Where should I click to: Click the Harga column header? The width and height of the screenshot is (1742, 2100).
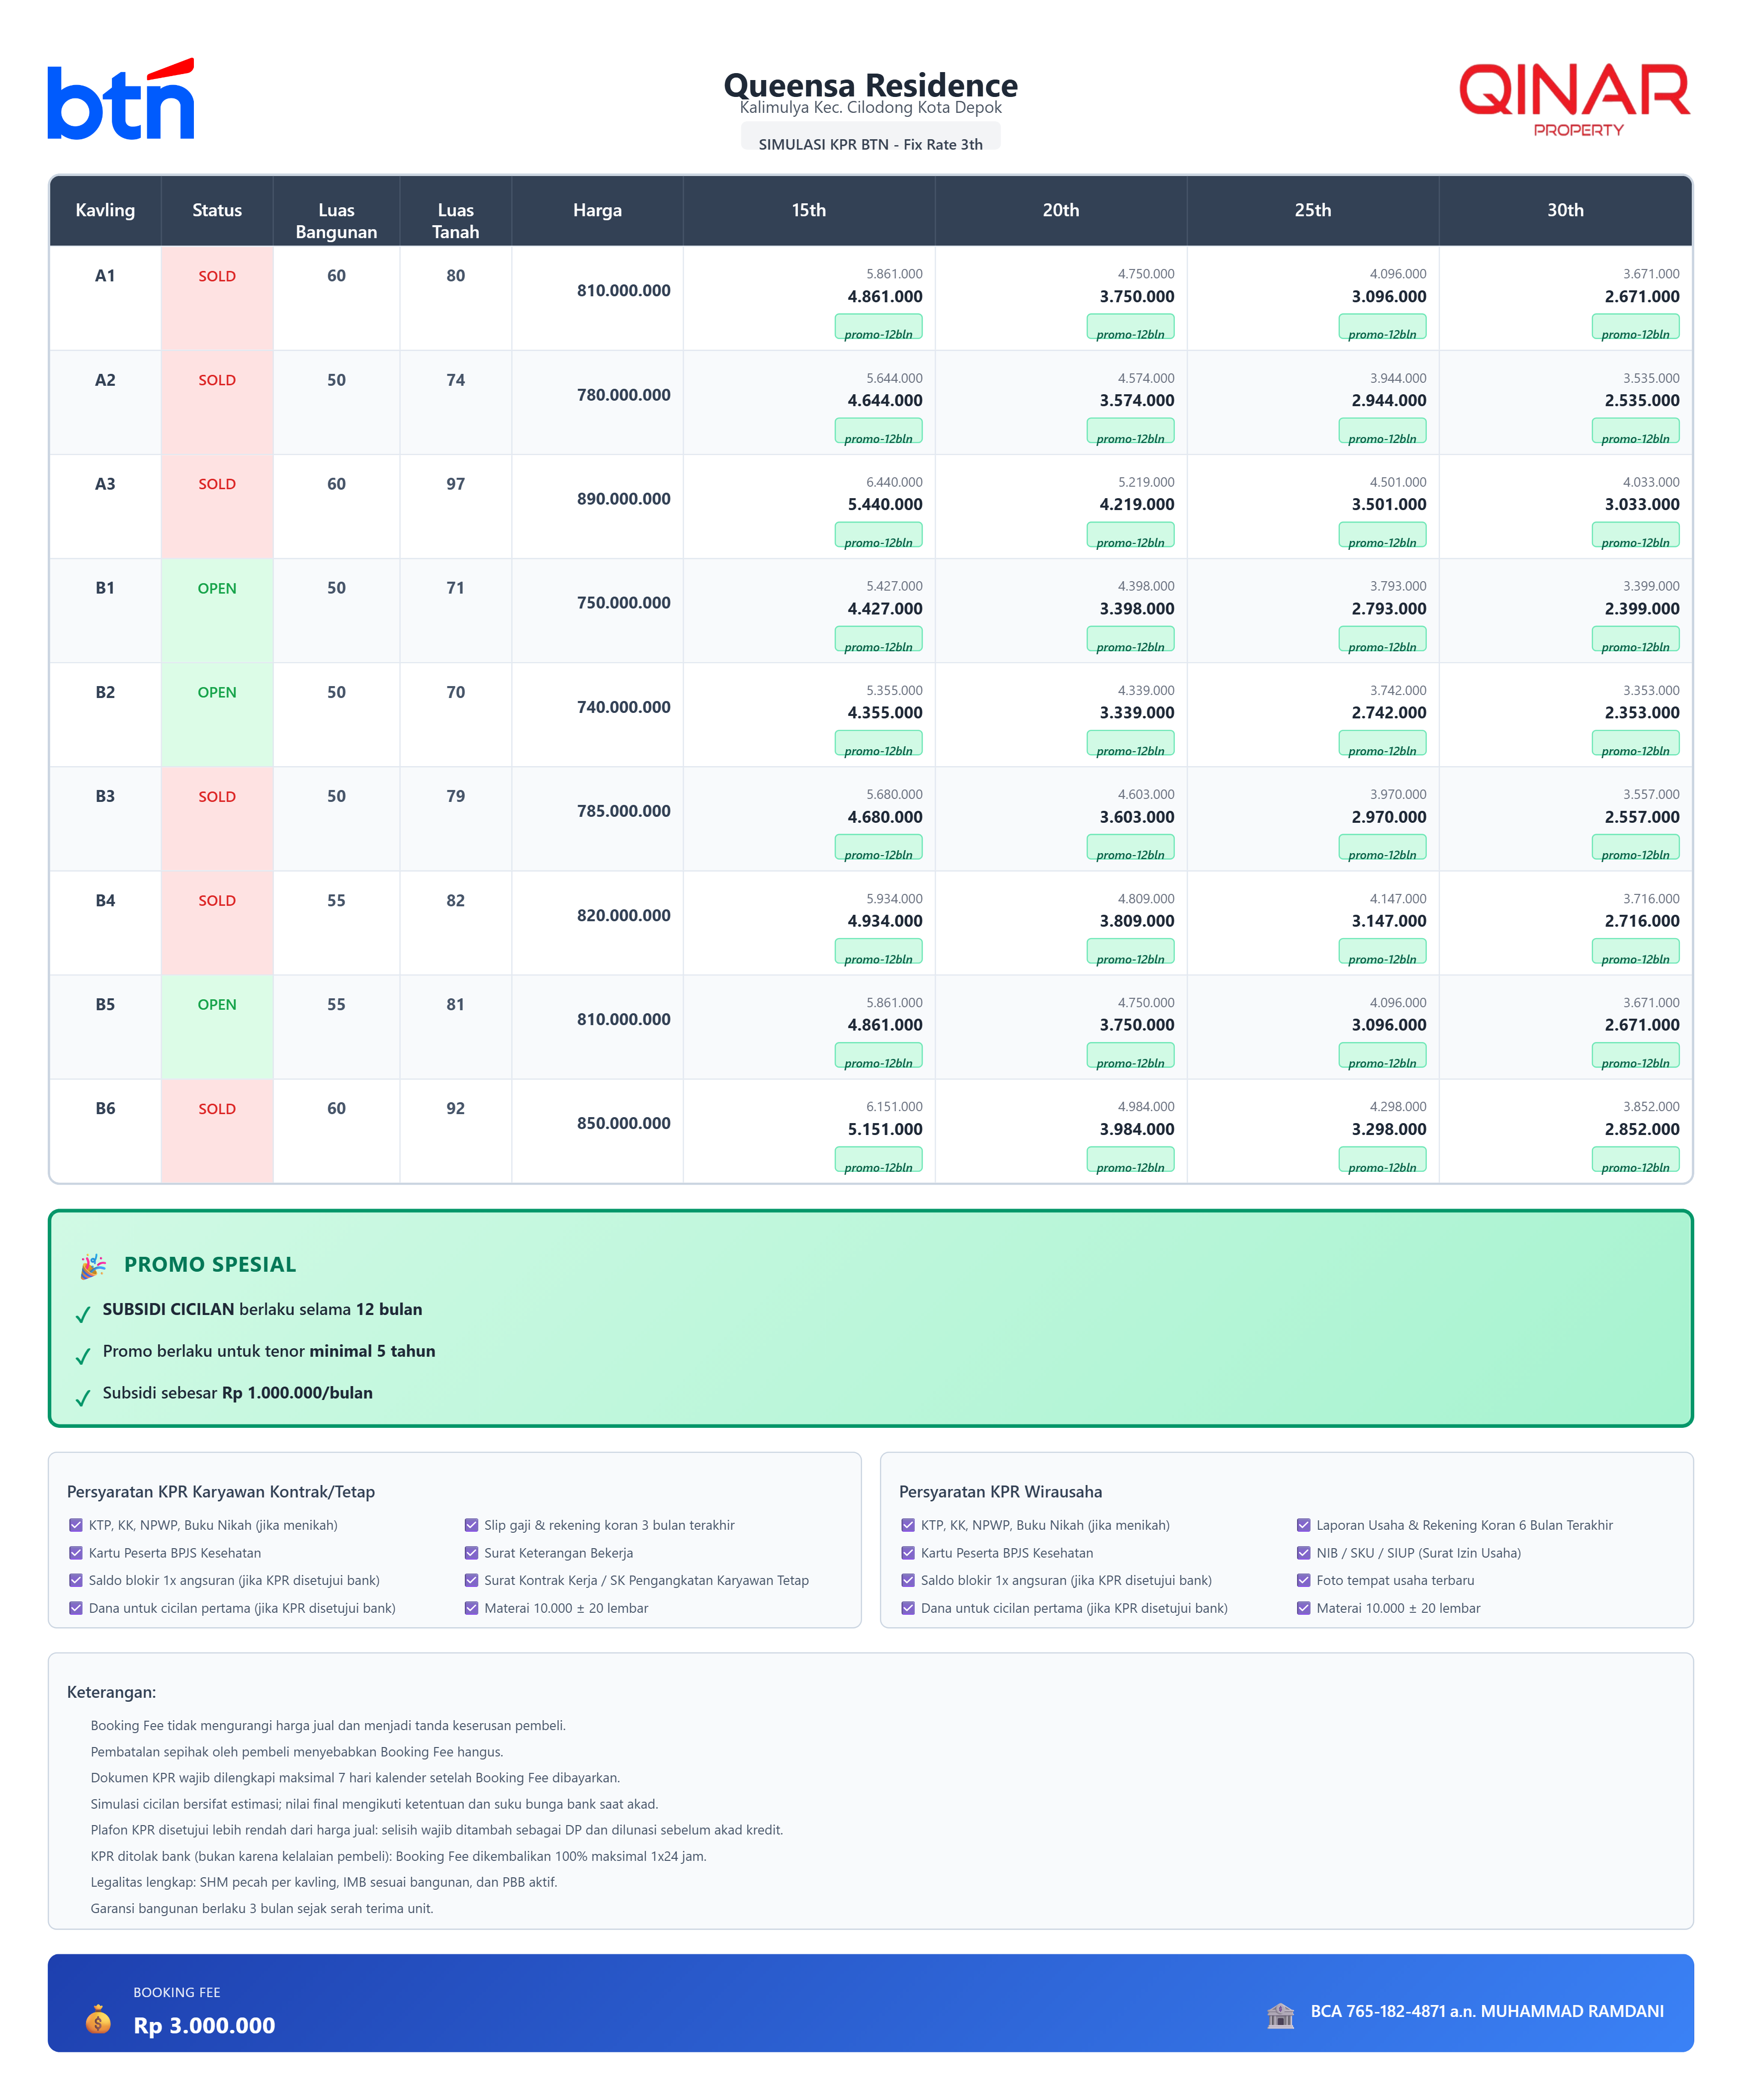tap(597, 210)
